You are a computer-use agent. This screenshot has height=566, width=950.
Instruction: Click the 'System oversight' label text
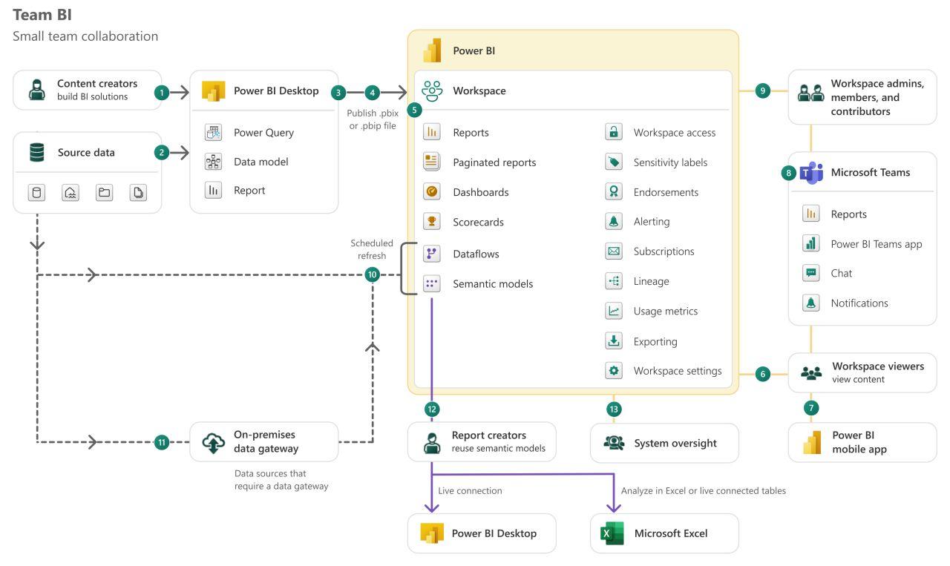tap(675, 443)
